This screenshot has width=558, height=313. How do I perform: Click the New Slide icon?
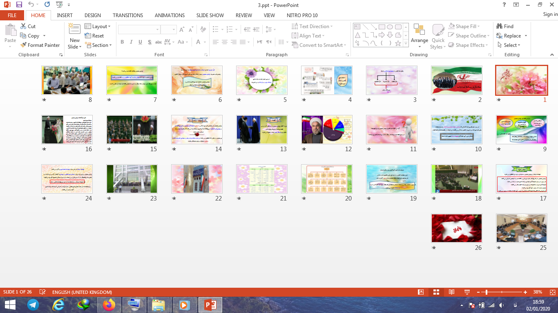tap(74, 29)
